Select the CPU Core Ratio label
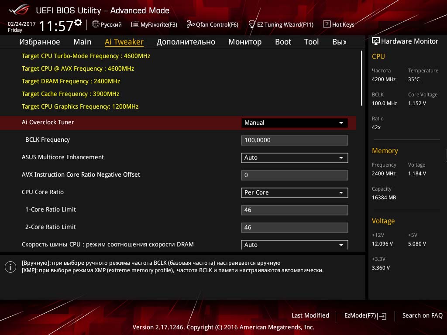The width and height of the screenshot is (447, 335). [43, 192]
